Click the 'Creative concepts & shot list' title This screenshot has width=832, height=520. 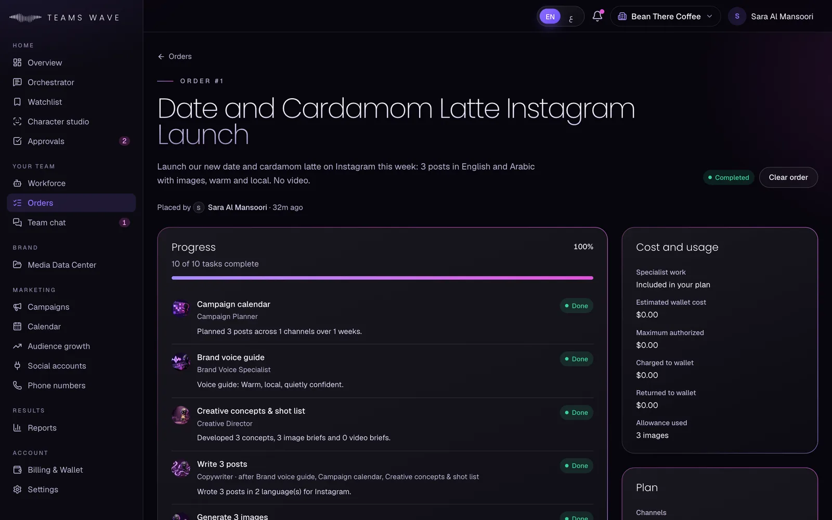click(x=251, y=411)
